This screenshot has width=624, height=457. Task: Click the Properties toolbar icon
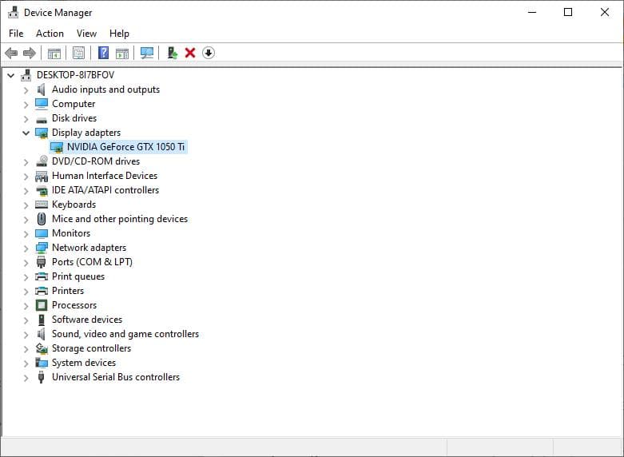78,53
